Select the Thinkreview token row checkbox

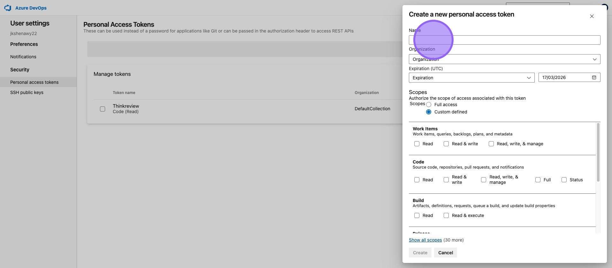[x=103, y=109]
